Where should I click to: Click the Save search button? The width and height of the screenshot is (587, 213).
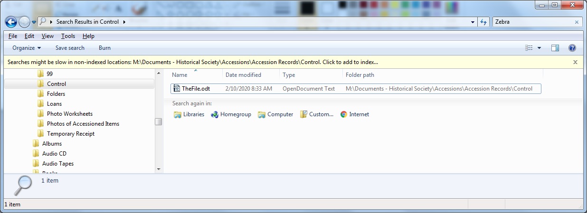(x=70, y=48)
